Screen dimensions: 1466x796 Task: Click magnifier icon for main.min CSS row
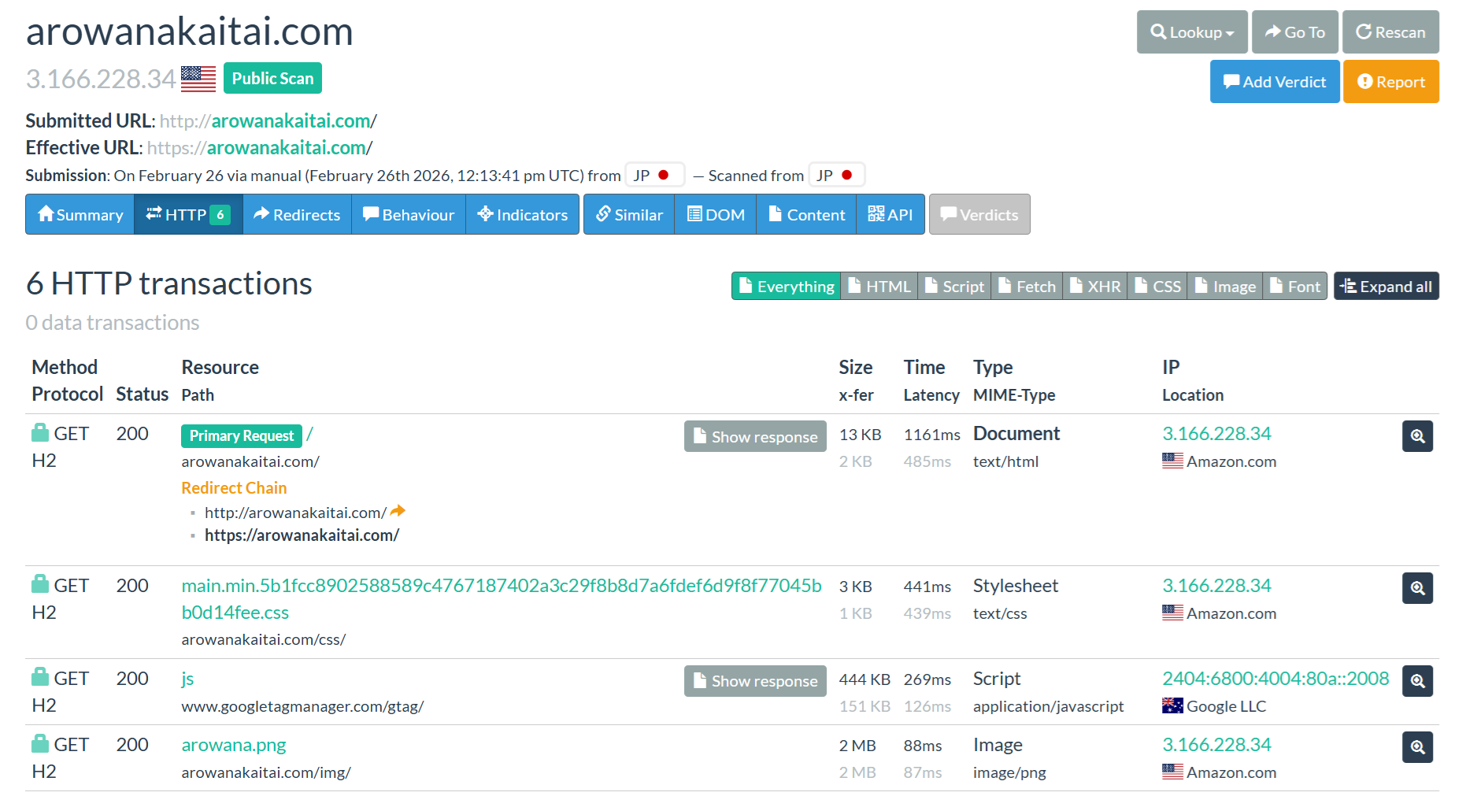[x=1416, y=588]
